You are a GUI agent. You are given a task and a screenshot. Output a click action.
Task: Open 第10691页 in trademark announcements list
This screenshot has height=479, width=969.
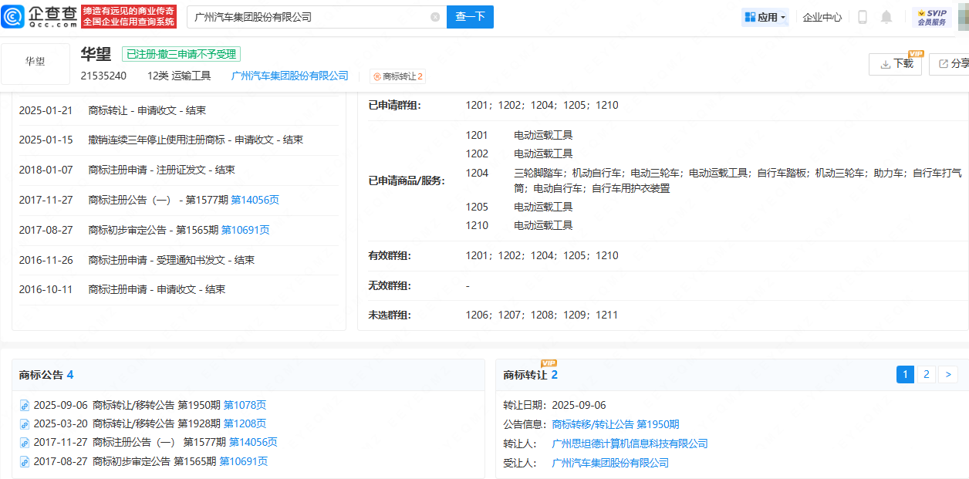(x=244, y=462)
